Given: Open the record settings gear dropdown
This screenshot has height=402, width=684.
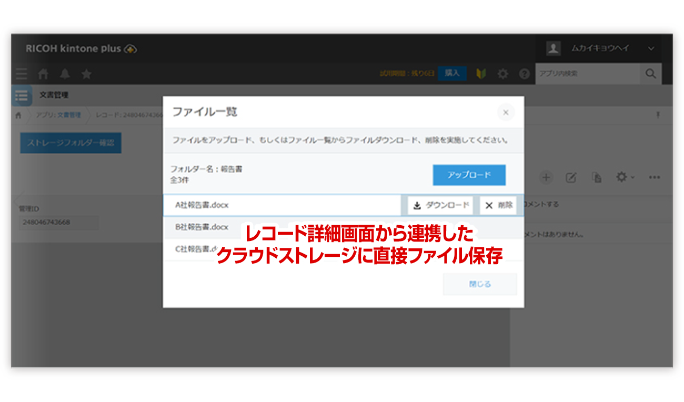Looking at the screenshot, I should tap(623, 178).
